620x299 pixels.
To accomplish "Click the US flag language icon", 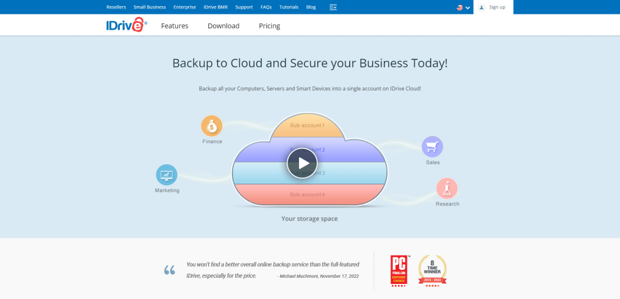I will click(x=460, y=7).
